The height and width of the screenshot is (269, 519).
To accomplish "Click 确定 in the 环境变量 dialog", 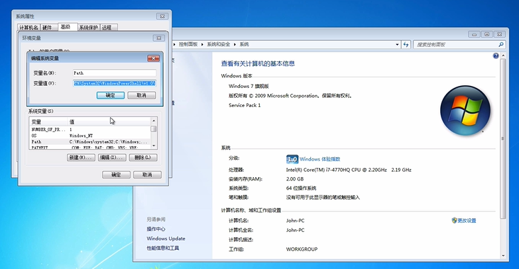I will pyautogui.click(x=116, y=174).
